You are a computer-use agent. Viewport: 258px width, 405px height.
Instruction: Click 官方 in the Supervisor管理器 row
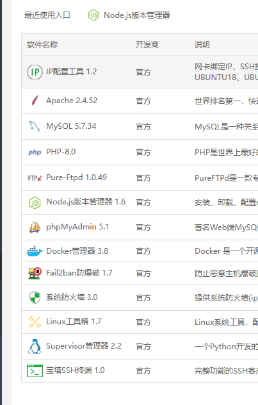(143, 347)
